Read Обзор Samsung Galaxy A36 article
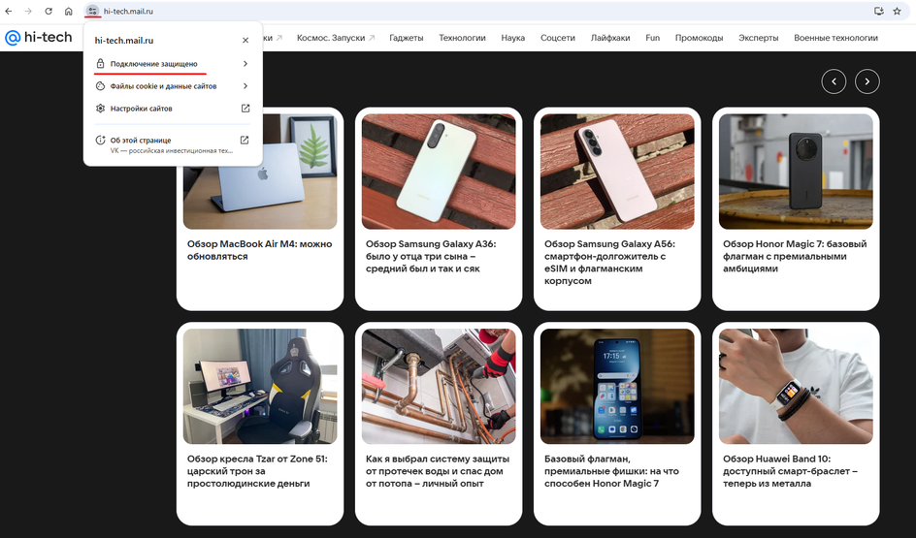916x538 pixels. pyautogui.click(x=431, y=256)
